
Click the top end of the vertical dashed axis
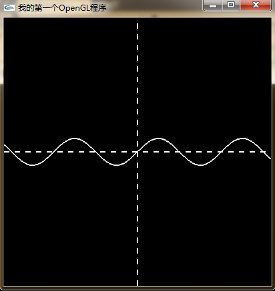(x=137, y=24)
